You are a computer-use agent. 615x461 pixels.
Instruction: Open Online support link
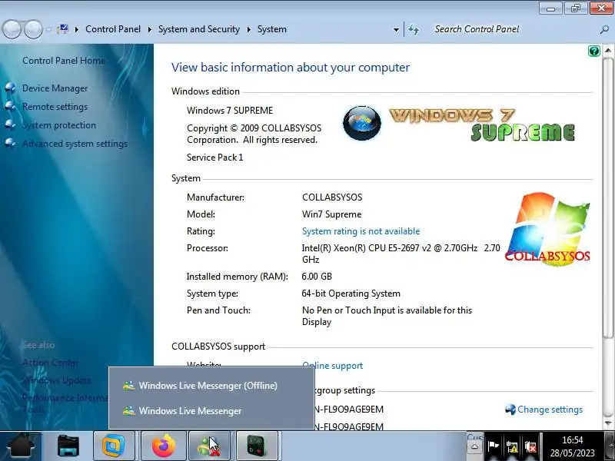(x=333, y=366)
